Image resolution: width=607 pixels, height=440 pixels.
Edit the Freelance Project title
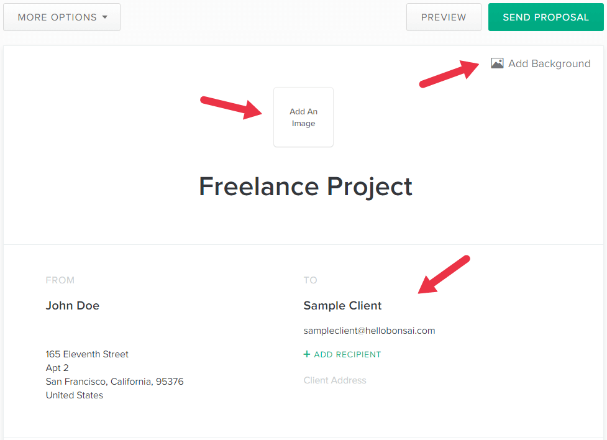click(x=305, y=186)
